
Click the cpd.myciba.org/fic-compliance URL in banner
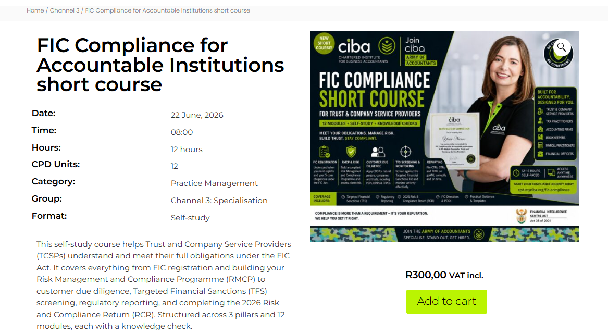pos(543,190)
